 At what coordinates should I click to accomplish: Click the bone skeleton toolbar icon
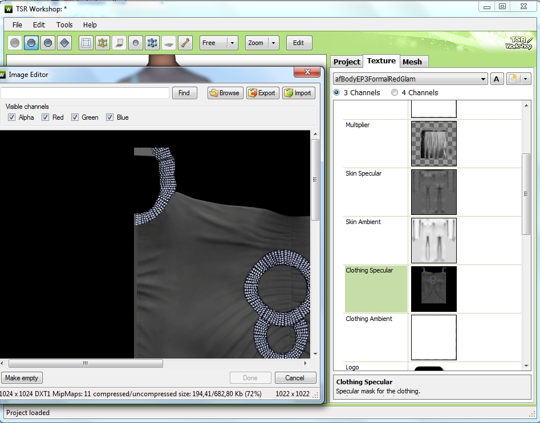pos(185,43)
